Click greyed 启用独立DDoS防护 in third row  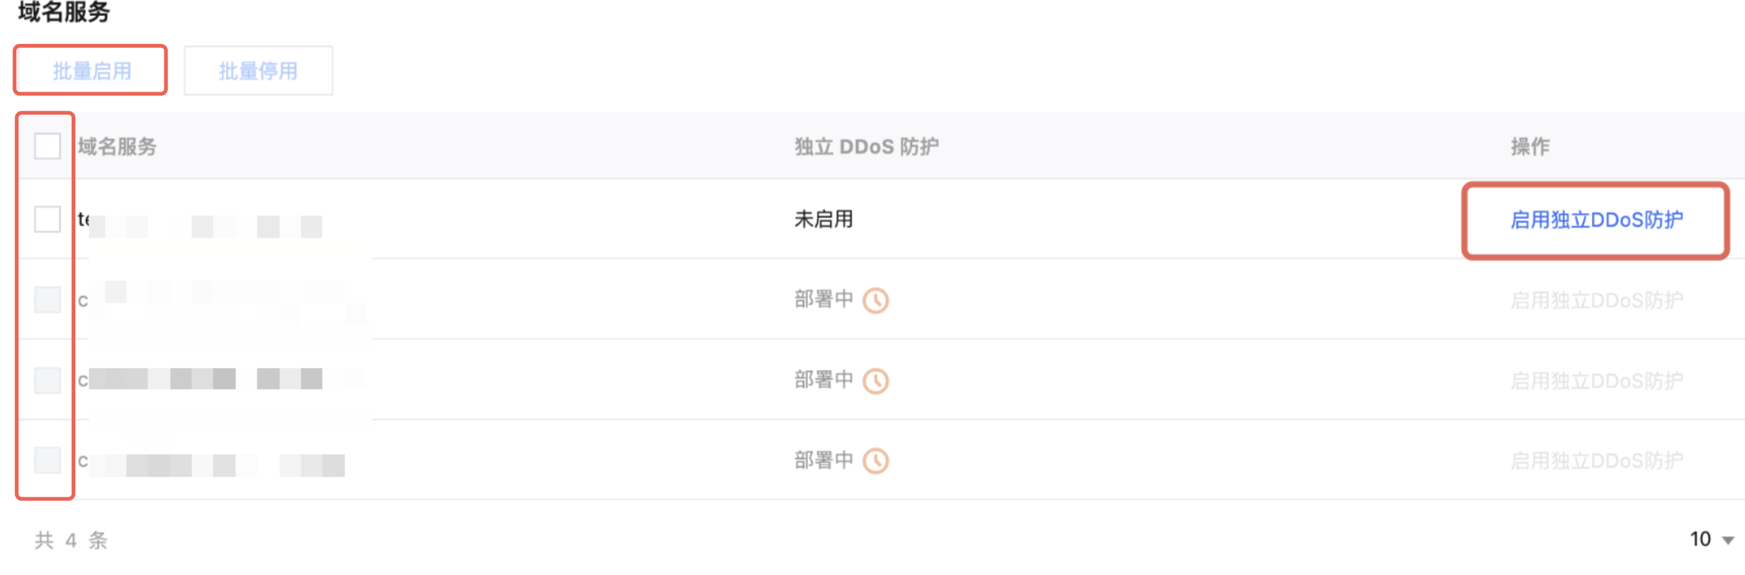tap(1596, 380)
